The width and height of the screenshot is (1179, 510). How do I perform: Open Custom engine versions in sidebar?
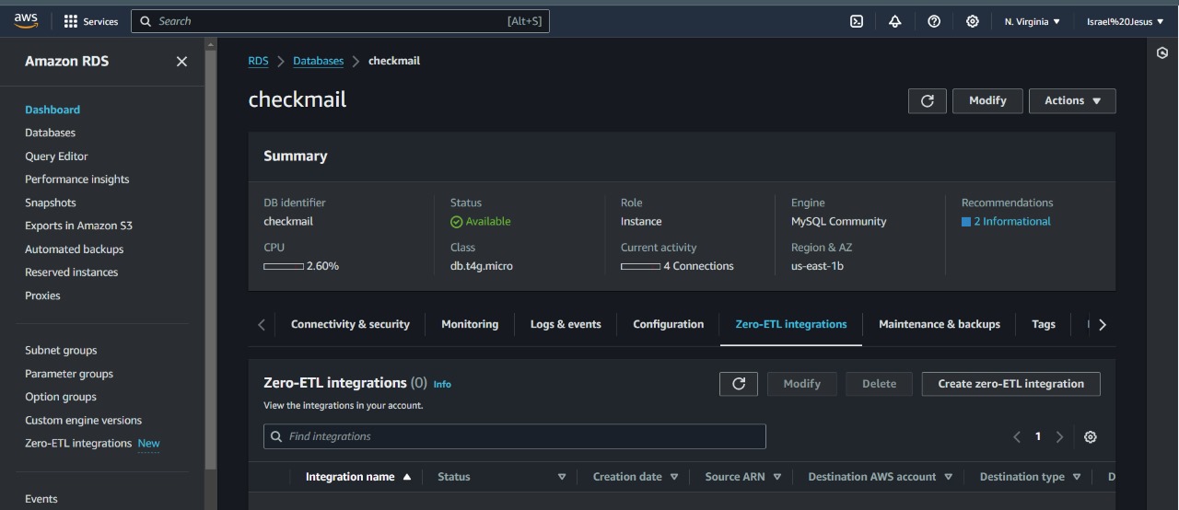(x=83, y=421)
